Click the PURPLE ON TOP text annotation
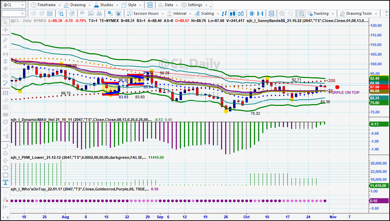The image size is (390, 221). tap(344, 92)
